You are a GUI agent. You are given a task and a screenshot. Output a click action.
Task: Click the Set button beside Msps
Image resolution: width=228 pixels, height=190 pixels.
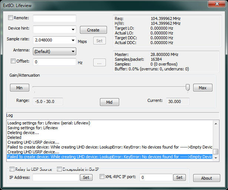point(100,41)
